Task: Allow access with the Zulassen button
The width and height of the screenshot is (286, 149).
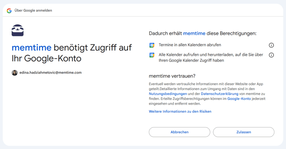Action: tap(244, 132)
